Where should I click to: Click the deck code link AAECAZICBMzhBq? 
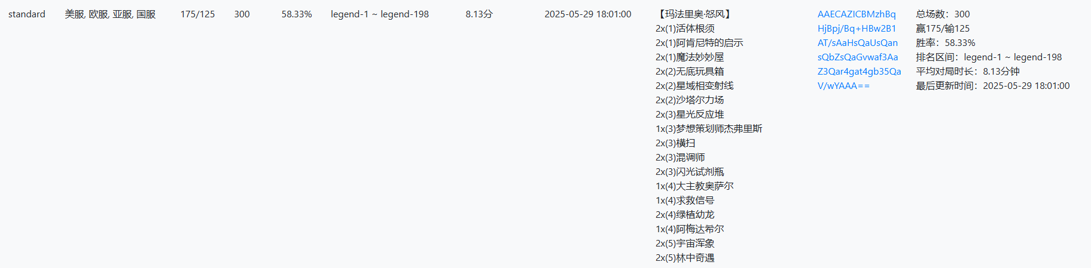click(857, 14)
